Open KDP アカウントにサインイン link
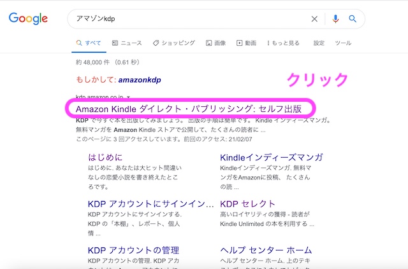 pyautogui.click(x=150, y=203)
